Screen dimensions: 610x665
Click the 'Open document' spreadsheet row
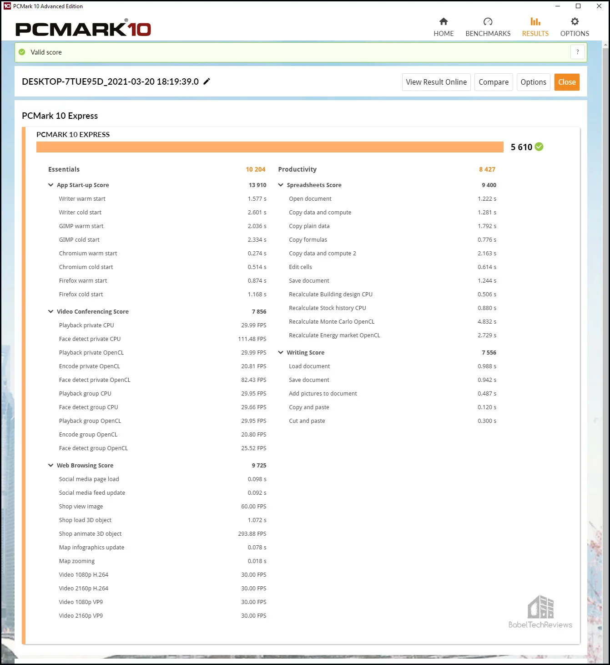click(x=393, y=199)
